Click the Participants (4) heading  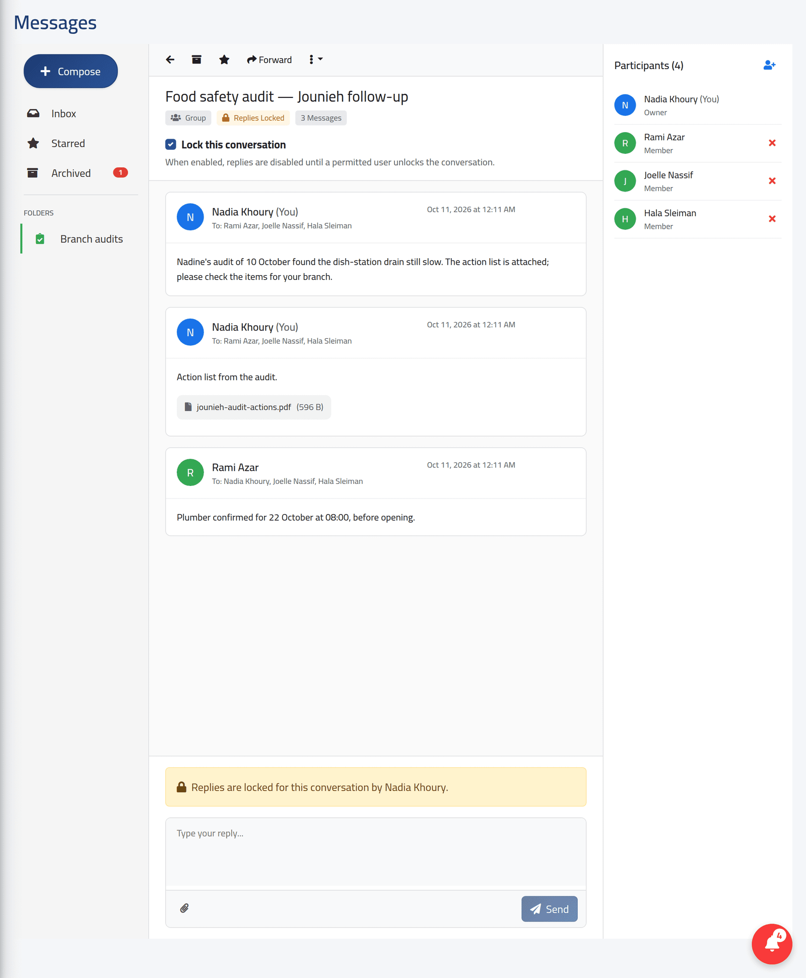(649, 66)
